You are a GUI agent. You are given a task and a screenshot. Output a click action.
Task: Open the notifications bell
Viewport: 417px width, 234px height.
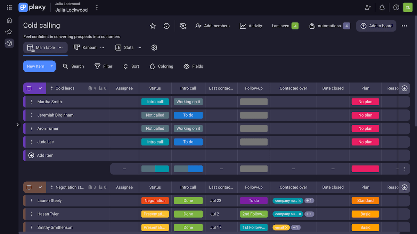[x=382, y=7]
